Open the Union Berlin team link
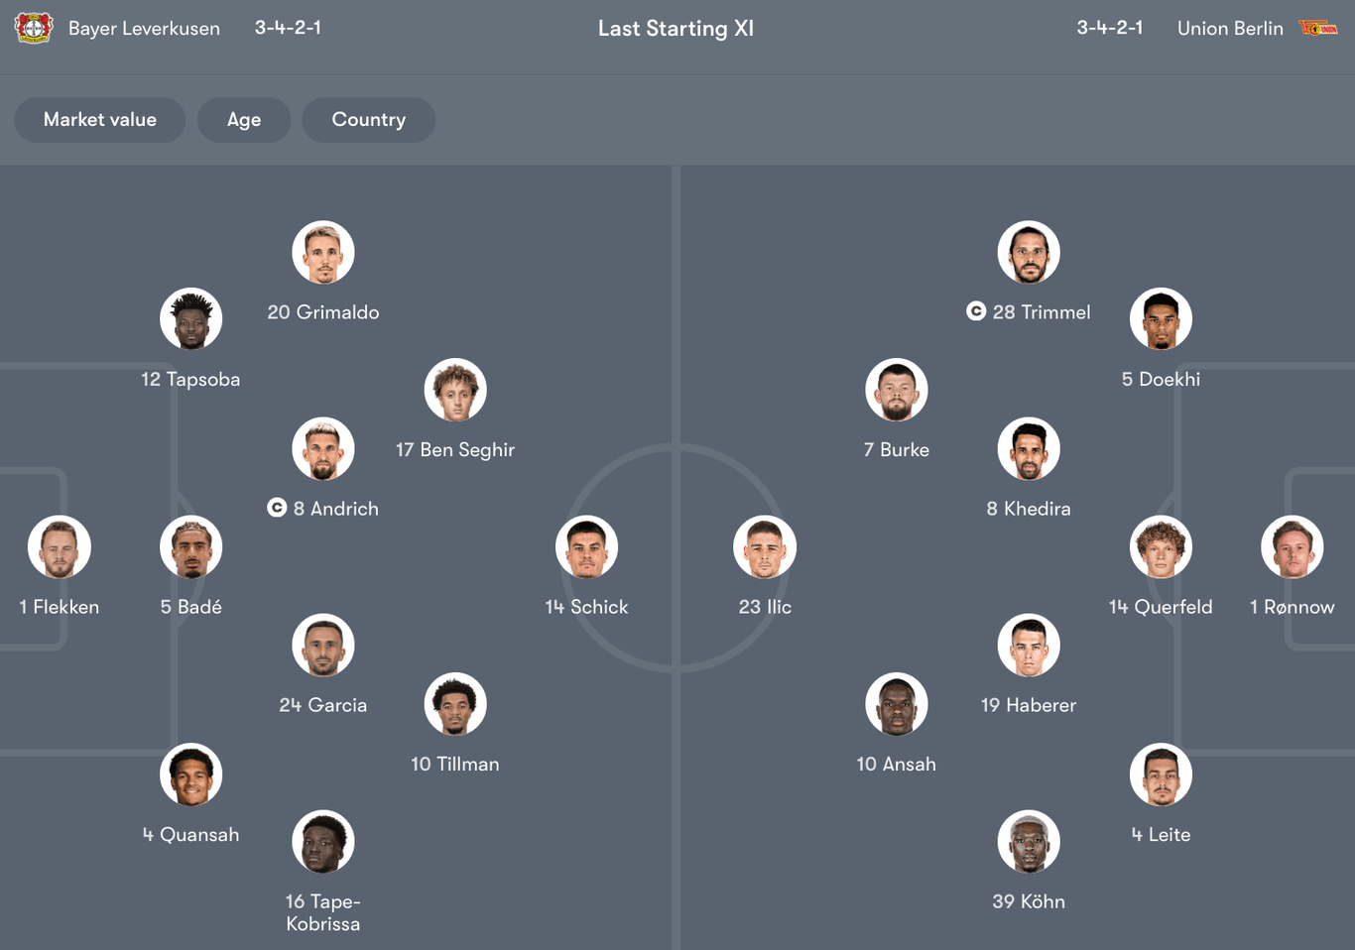Screen dimensions: 1355x950 point(1230,29)
